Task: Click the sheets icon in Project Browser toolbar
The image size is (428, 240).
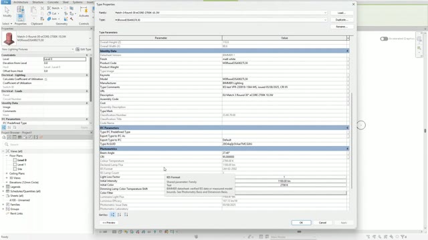Action: pyautogui.click(x=25, y=137)
